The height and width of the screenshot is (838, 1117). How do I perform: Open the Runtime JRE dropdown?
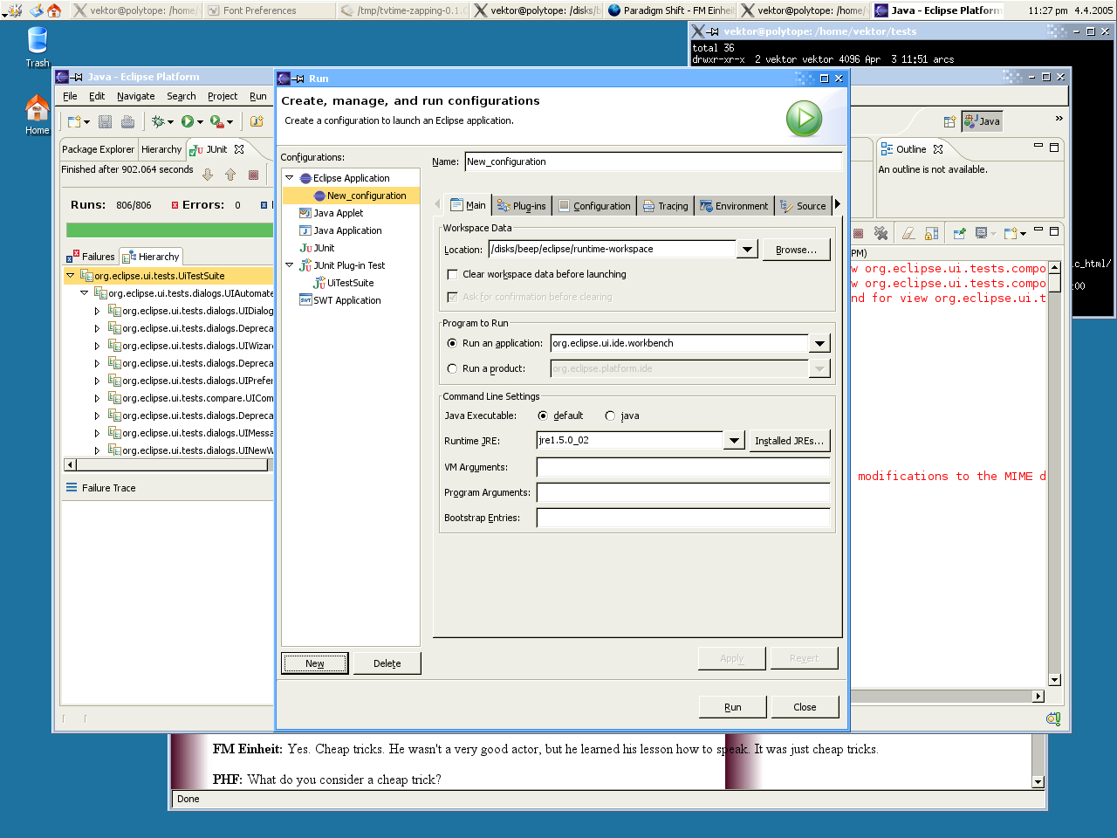pos(734,441)
